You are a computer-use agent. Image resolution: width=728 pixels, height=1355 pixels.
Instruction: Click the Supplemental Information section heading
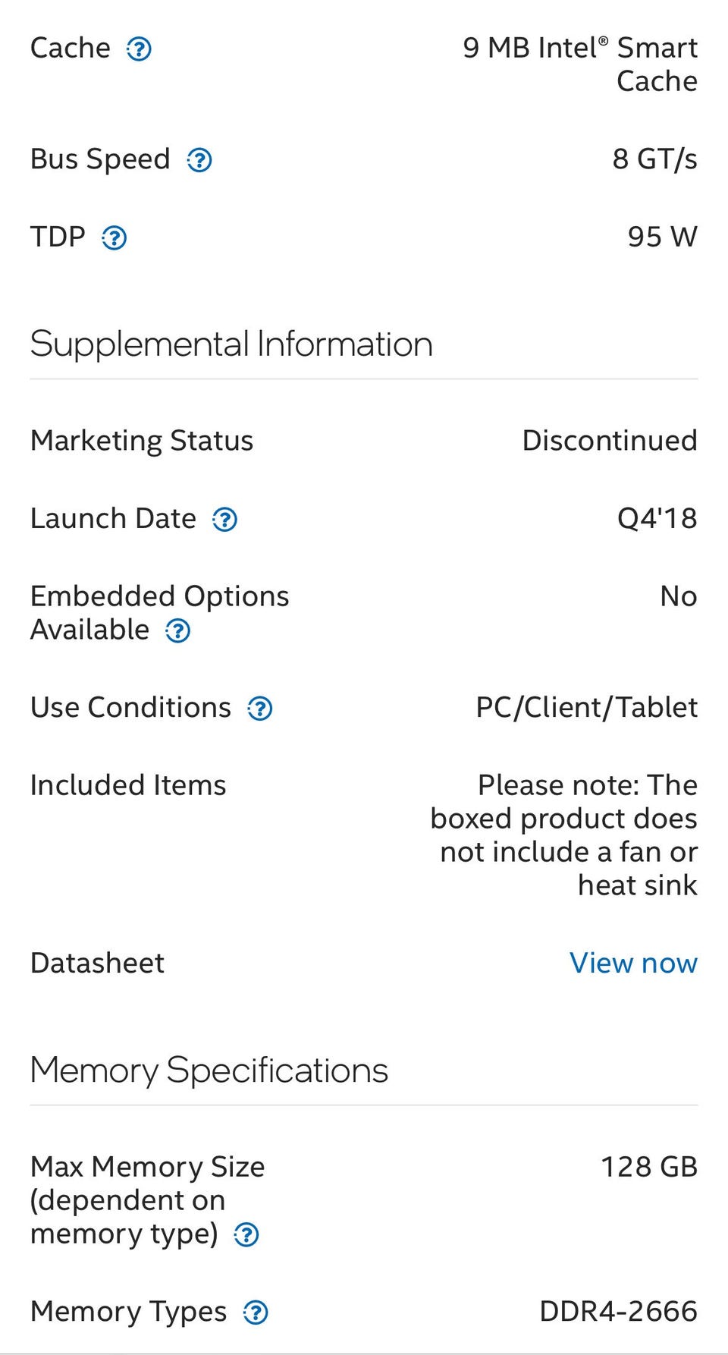[x=231, y=344]
